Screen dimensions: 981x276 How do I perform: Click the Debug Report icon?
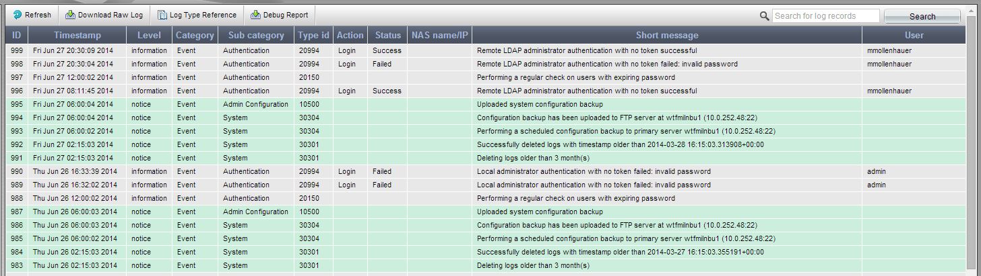click(255, 15)
